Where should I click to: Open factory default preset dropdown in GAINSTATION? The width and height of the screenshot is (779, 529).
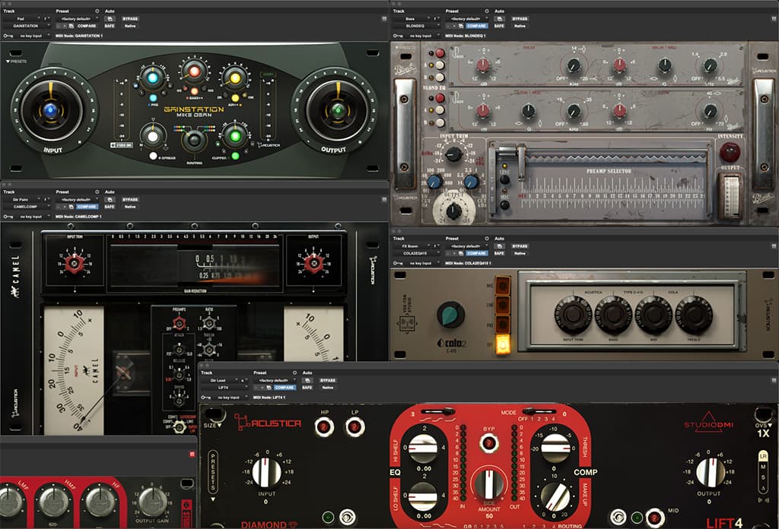76,19
